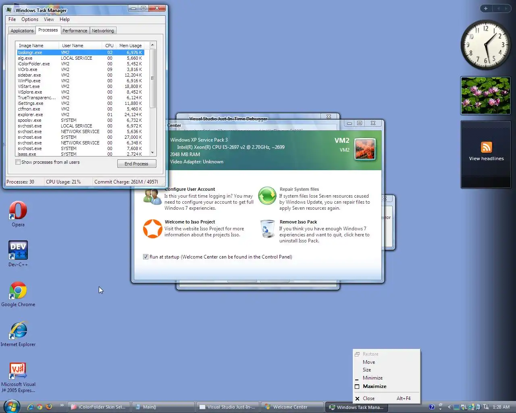Screen dimensions: 516x413
Task: Open Welcome to Isso Project link
Action: [x=190, y=222]
